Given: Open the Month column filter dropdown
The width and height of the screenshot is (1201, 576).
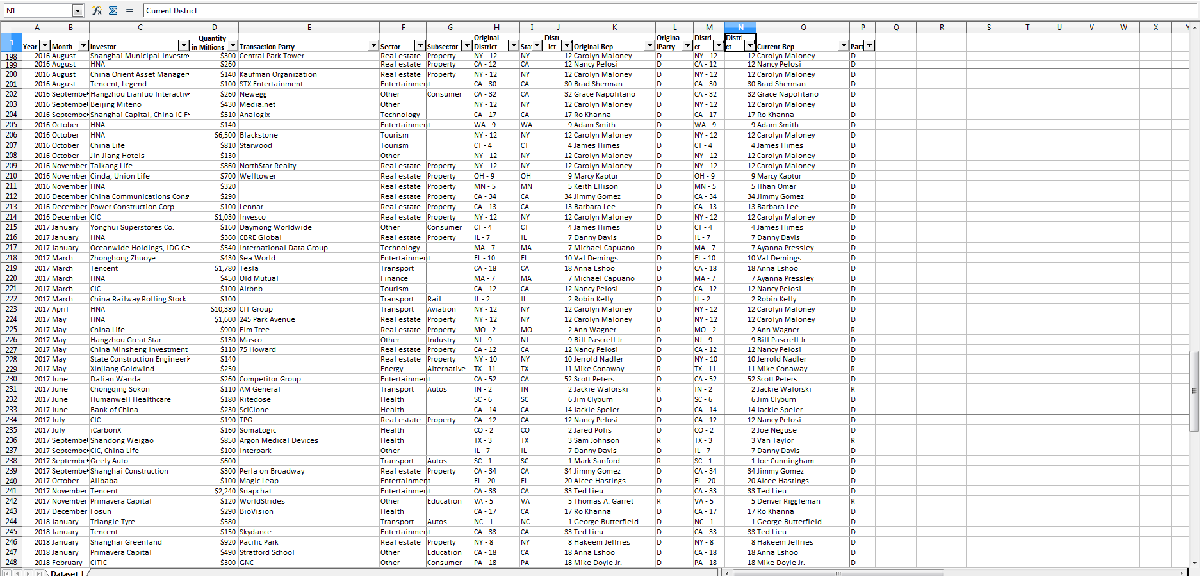Looking at the screenshot, I should [83, 45].
